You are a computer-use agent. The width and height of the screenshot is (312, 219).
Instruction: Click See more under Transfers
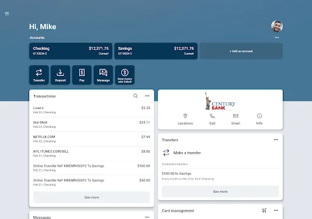pyautogui.click(x=221, y=192)
